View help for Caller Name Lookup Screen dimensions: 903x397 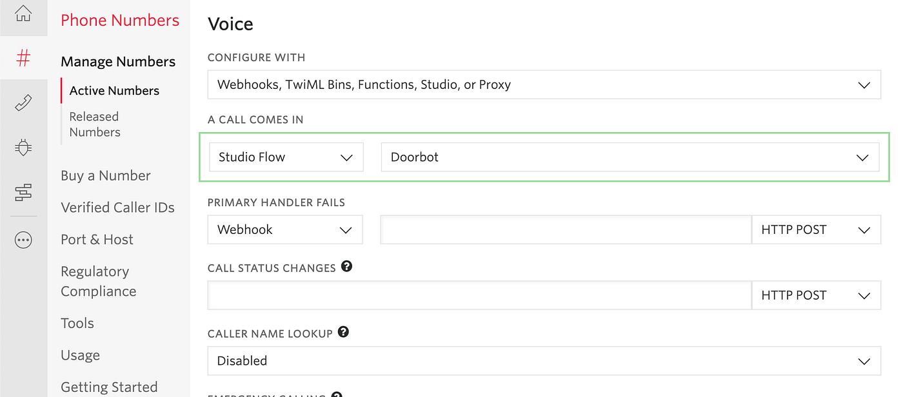point(344,332)
